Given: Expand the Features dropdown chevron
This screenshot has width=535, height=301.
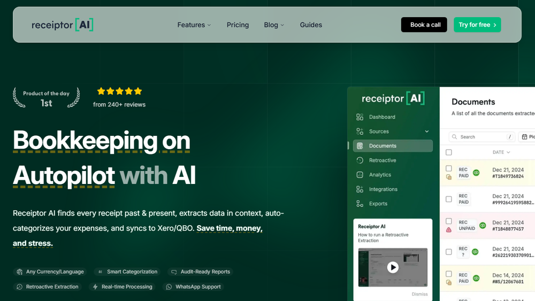Looking at the screenshot, I should tap(209, 25).
